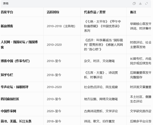This screenshot has height=125, width=153.
Task: Click the 新浪博客 row title
Action: (7, 26)
